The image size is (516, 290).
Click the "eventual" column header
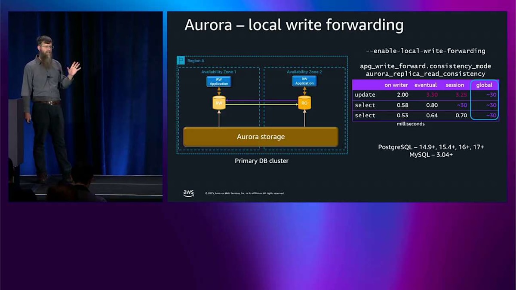pyautogui.click(x=426, y=85)
